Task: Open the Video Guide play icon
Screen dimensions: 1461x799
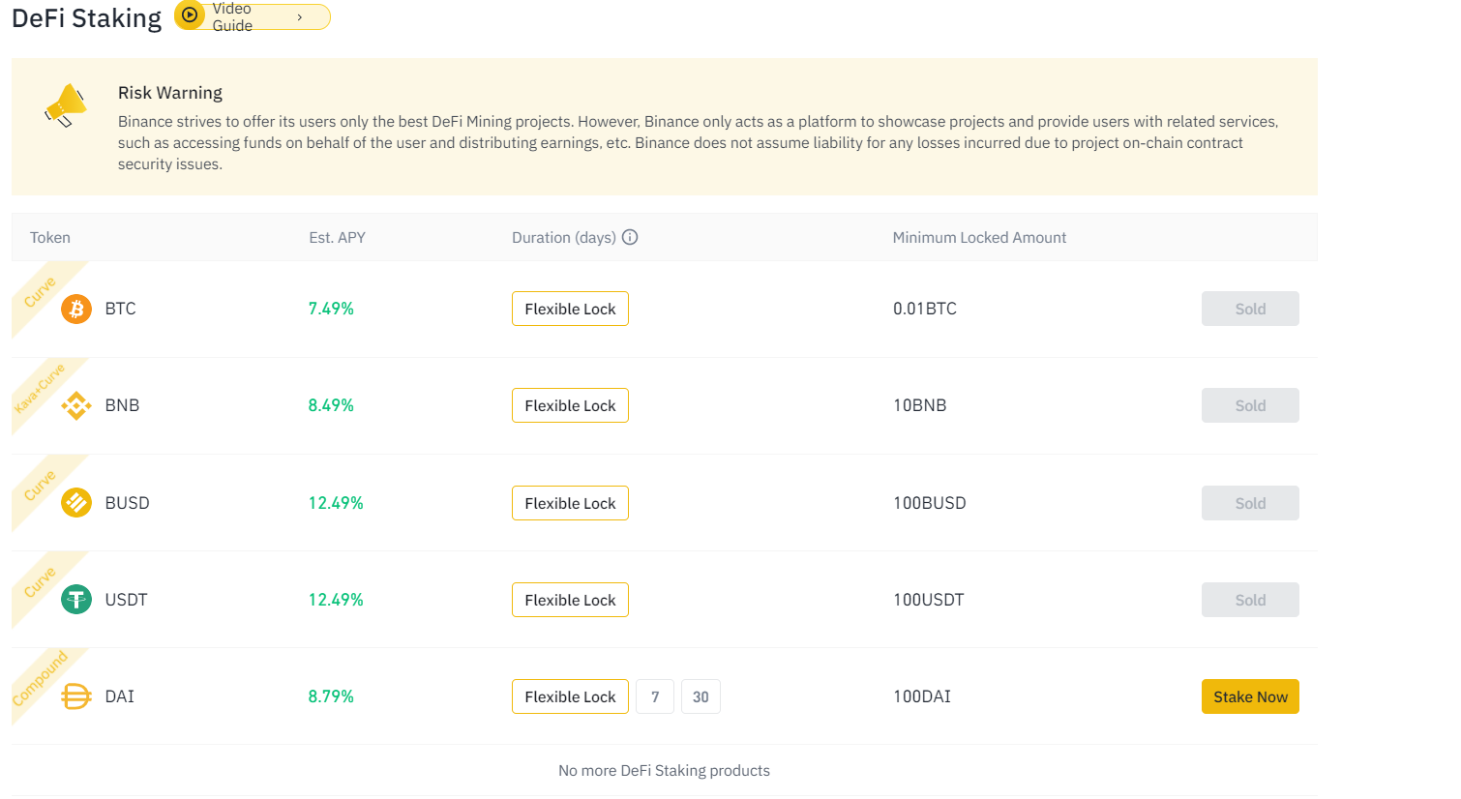Action: click(x=191, y=15)
